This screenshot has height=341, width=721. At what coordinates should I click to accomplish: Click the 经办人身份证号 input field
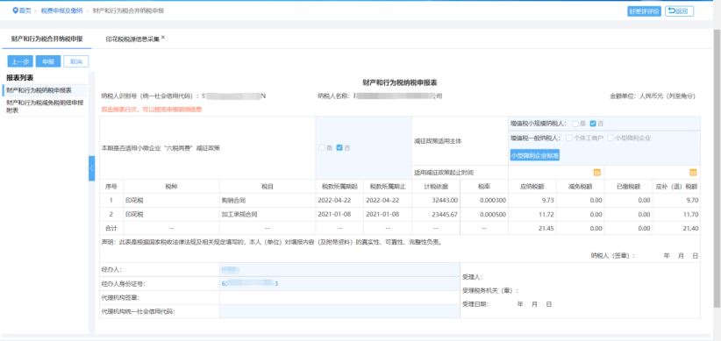pyautogui.click(x=339, y=283)
